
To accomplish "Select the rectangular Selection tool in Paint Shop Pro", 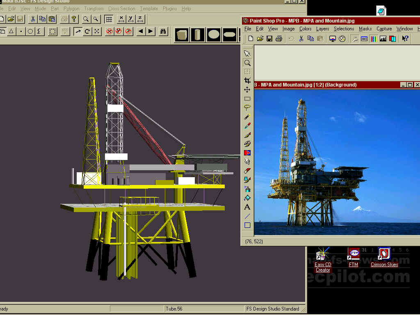I will tap(247, 98).
